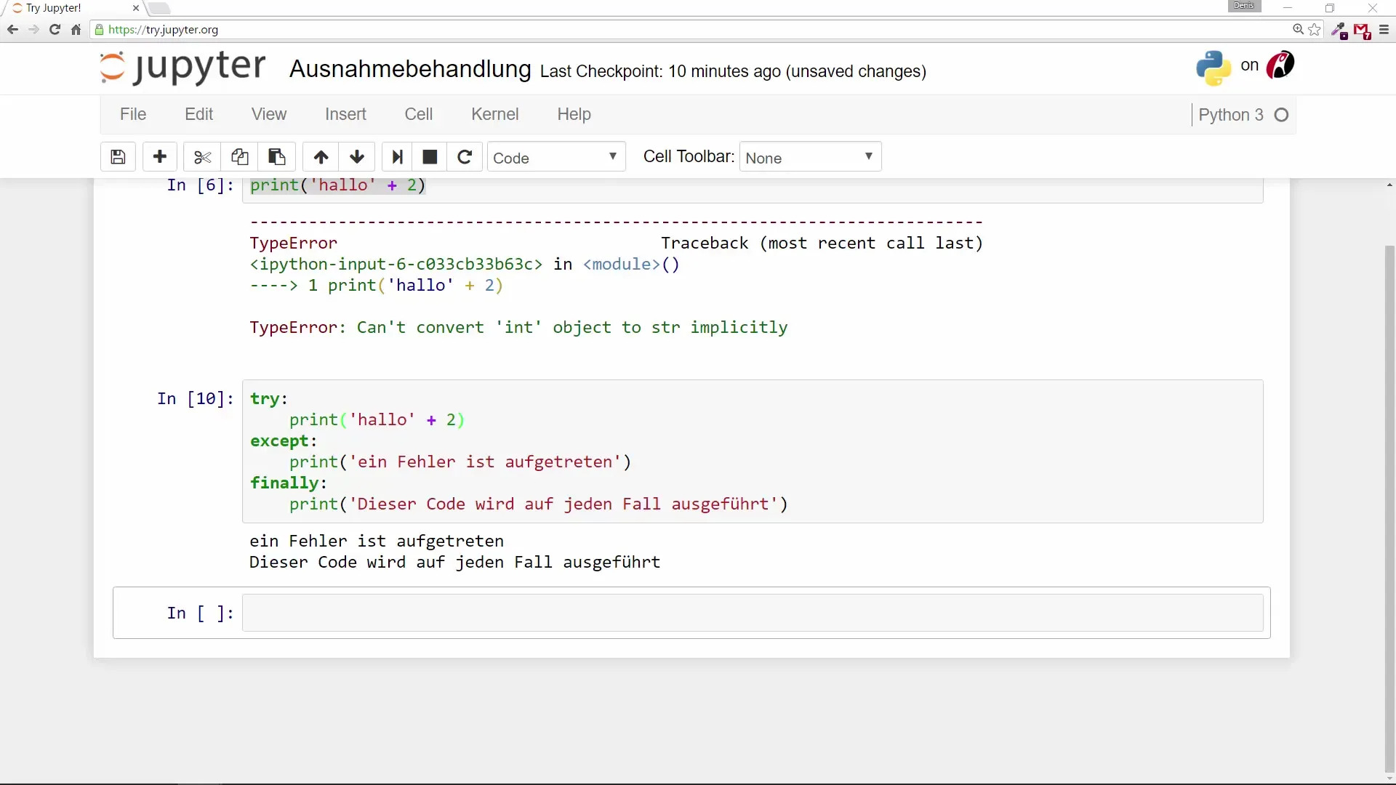Restart the kernel with the circular arrow
Viewport: 1396px width, 785px height.
pos(465,157)
